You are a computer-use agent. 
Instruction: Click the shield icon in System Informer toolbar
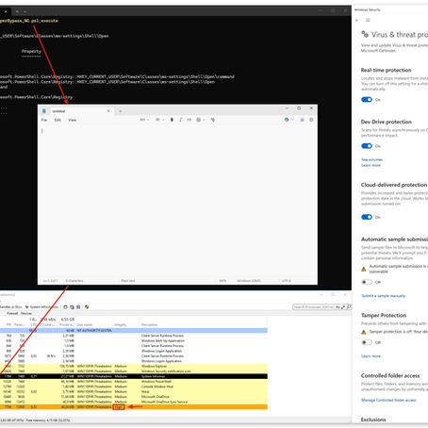point(87,307)
